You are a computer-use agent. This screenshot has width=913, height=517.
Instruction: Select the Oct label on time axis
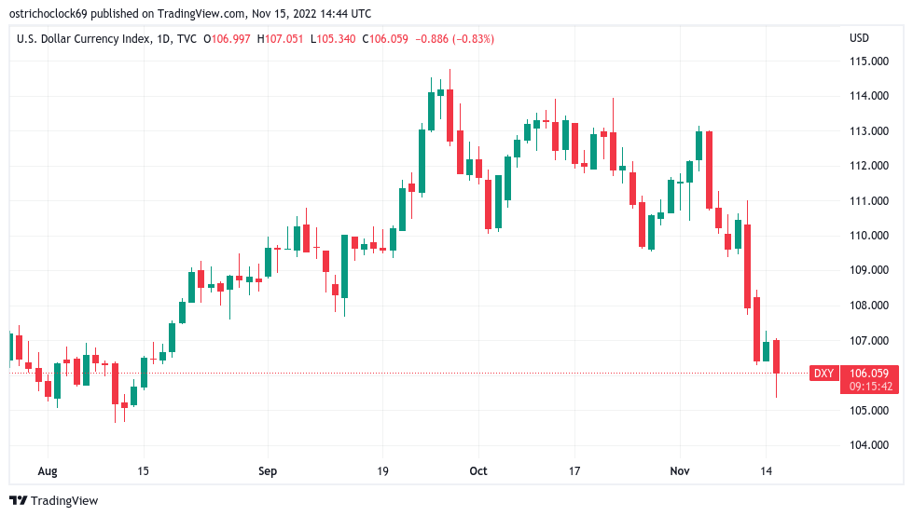[x=477, y=471]
